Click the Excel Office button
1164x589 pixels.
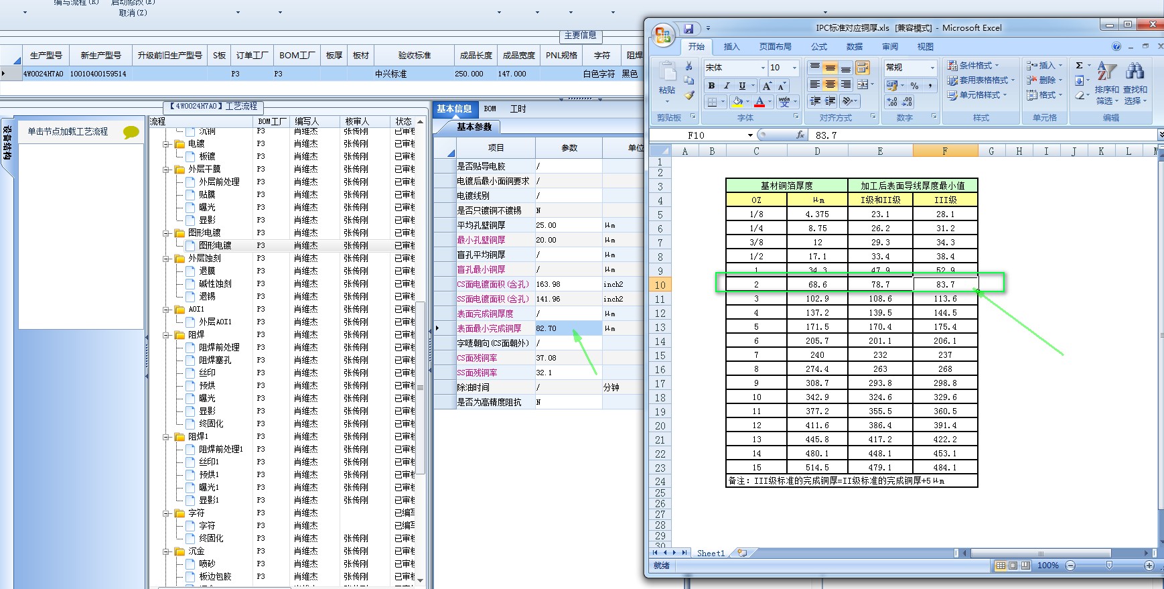[662, 35]
